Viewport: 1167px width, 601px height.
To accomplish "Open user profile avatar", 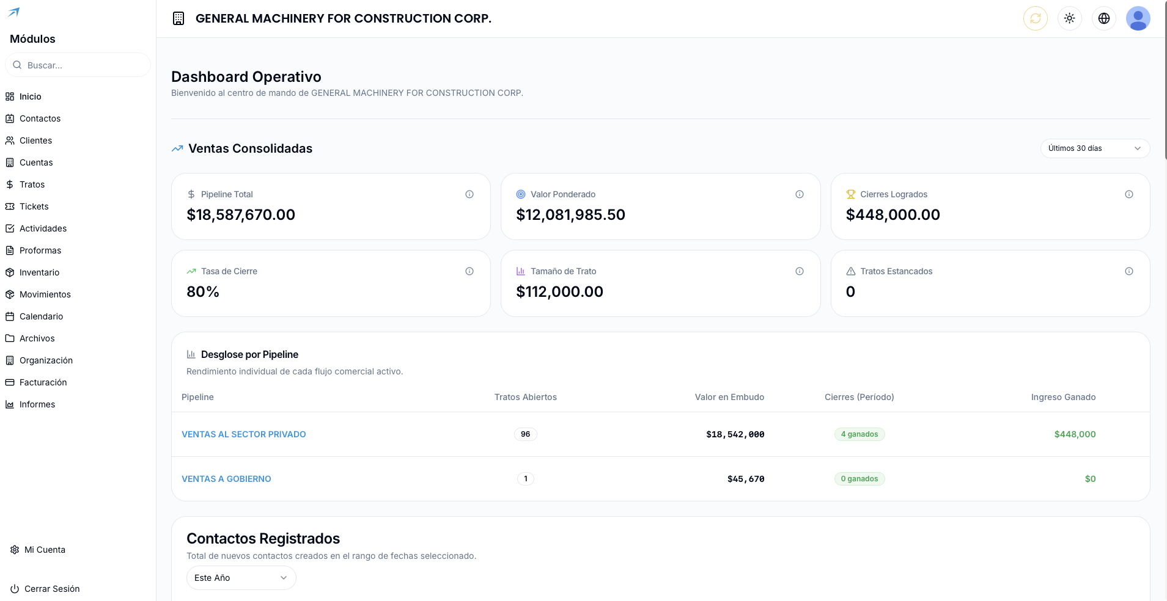I will 1138,18.
